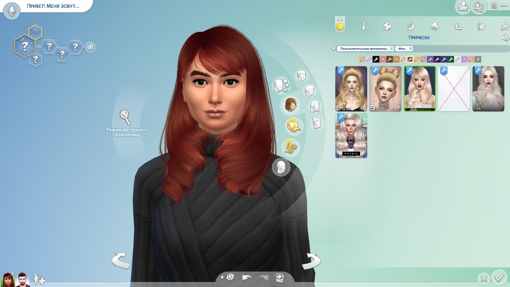Pick the white hair color swatch
Viewport: 510px width, 287px height.
pyautogui.click(x=457, y=59)
